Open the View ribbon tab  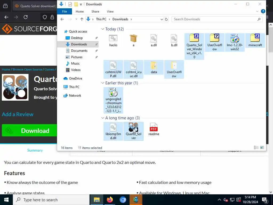coord(110,11)
